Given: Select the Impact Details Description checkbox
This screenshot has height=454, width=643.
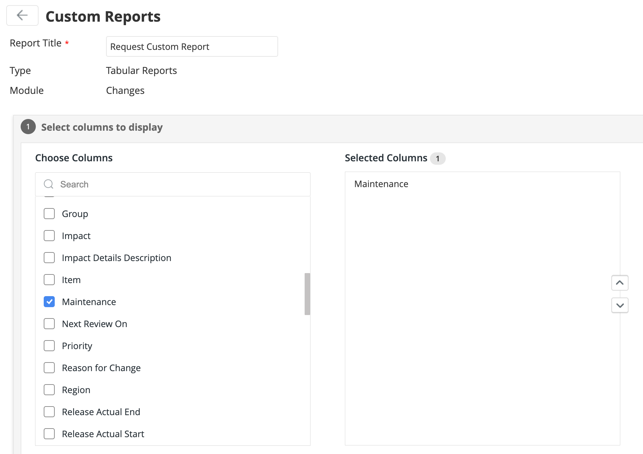Looking at the screenshot, I should [49, 258].
